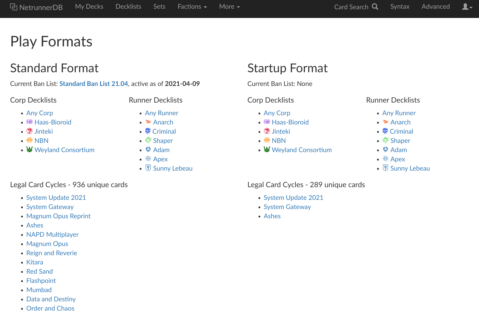This screenshot has width=479, height=324.
Task: Click the Syntax link in the navbar
Action: tap(400, 7)
